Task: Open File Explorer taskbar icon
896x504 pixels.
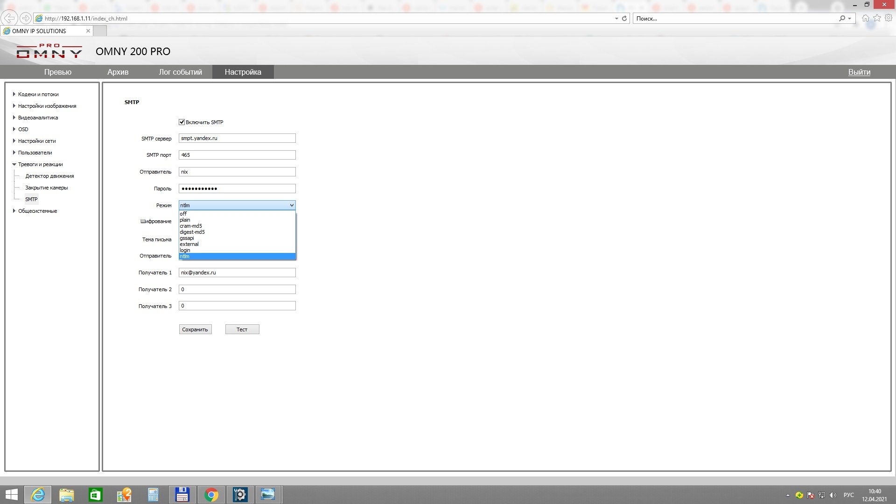Action: pyautogui.click(x=67, y=494)
